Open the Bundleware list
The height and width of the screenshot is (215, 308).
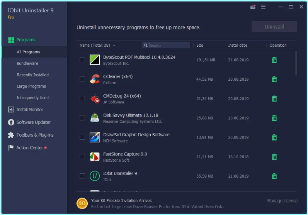27,63
